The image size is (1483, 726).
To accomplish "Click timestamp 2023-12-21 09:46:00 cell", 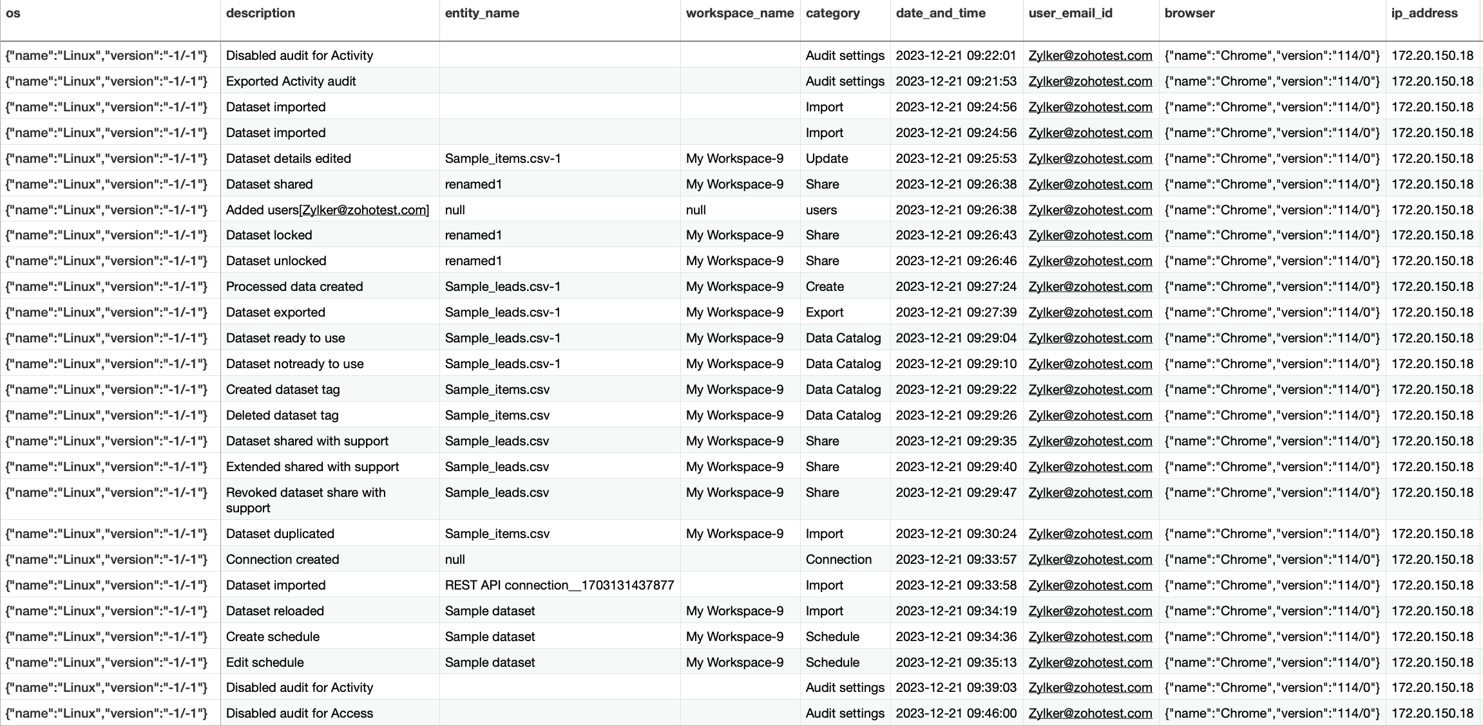I will 956,713.
